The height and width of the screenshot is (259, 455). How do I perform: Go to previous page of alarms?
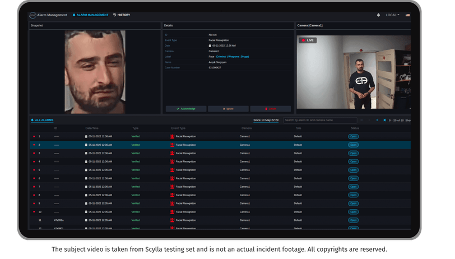click(x=369, y=120)
